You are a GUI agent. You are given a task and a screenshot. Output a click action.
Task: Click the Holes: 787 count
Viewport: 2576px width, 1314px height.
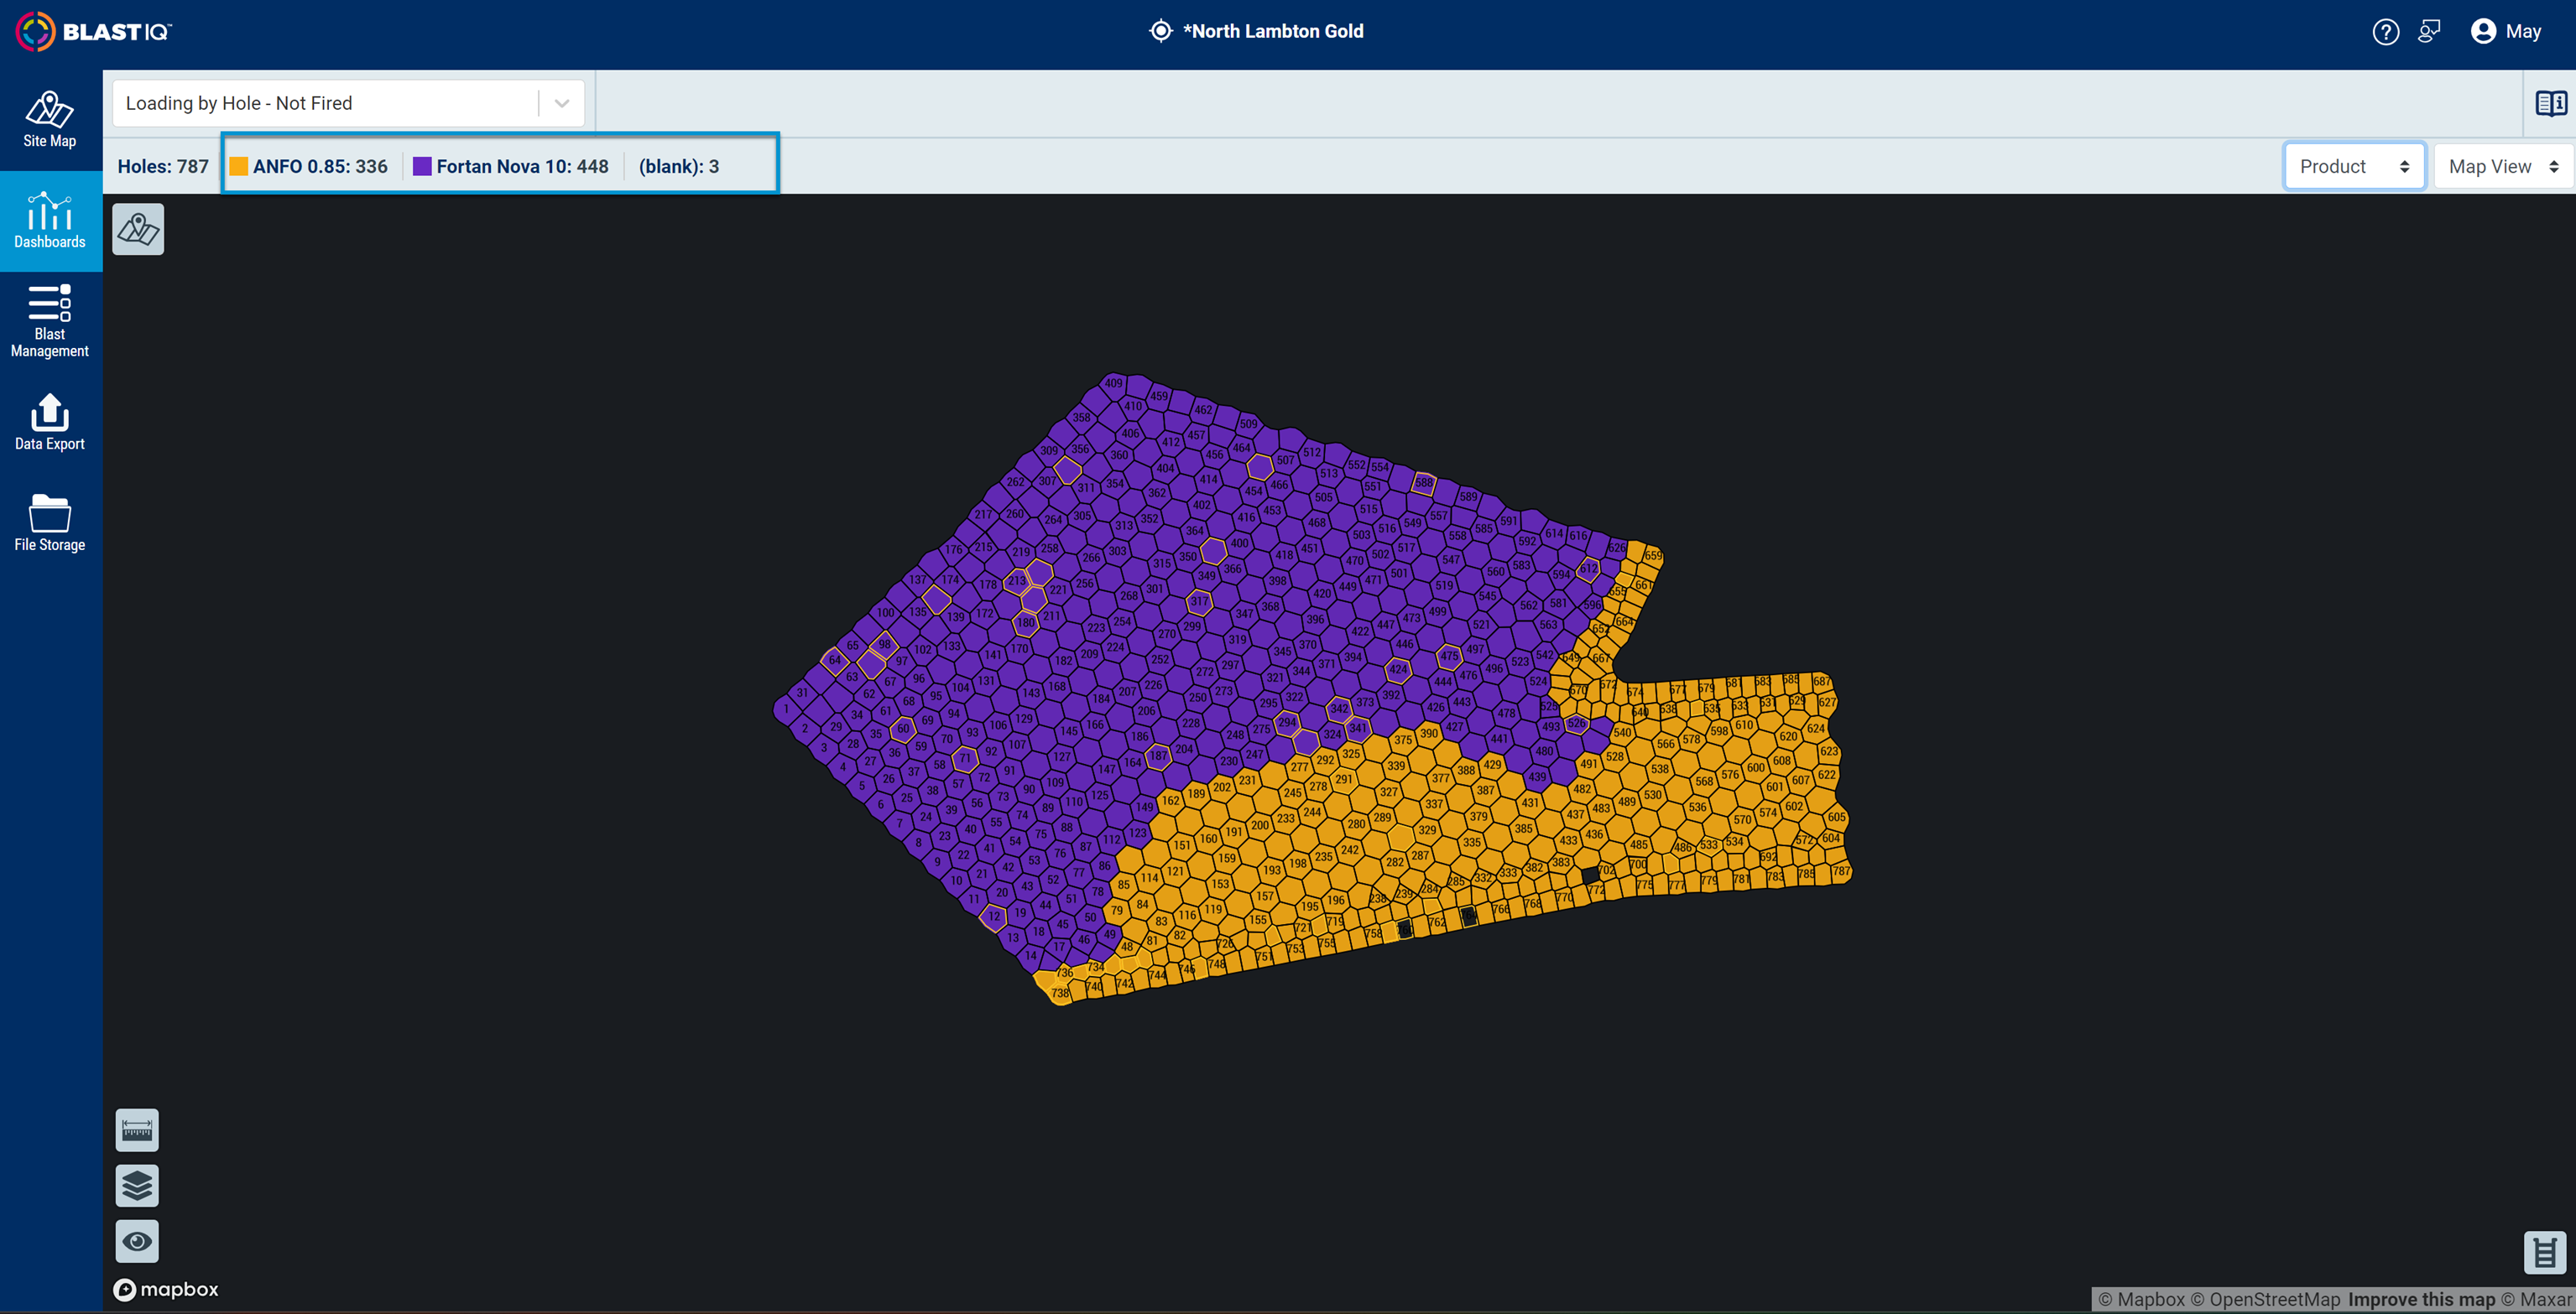(163, 166)
